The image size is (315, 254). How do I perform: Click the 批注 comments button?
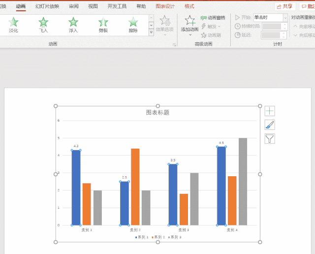[307, 6]
